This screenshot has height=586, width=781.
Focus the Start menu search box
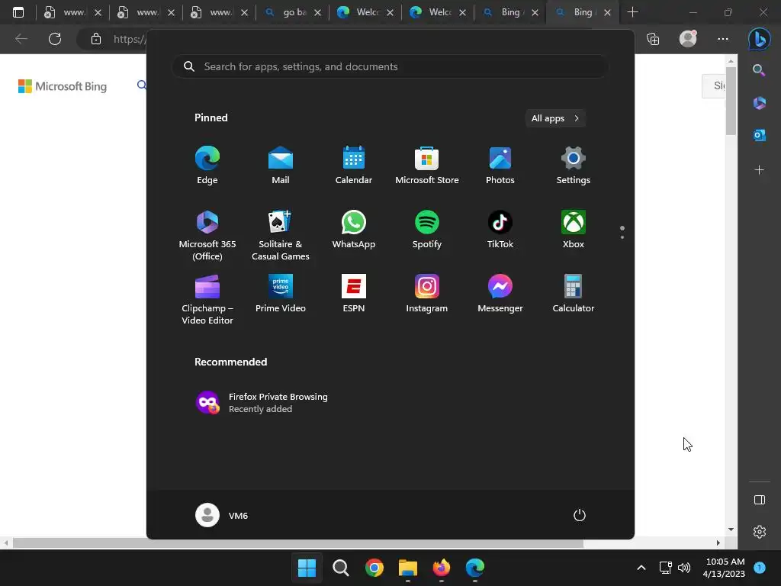point(390,66)
